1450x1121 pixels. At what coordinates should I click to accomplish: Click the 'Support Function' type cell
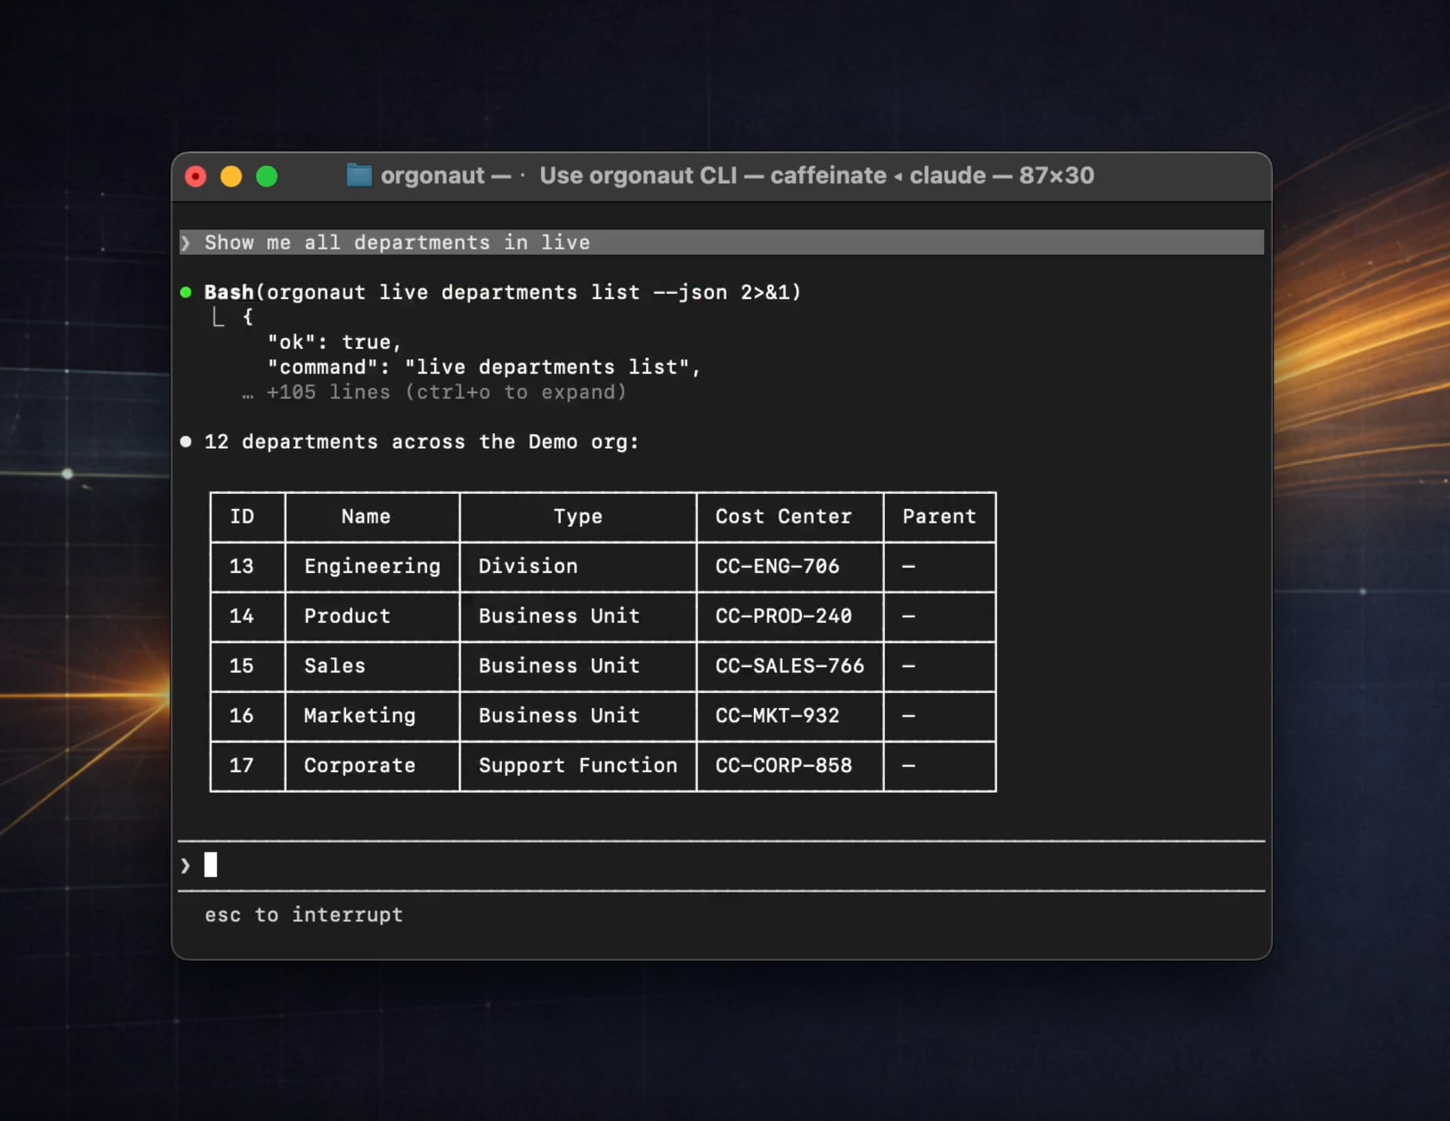[578, 765]
